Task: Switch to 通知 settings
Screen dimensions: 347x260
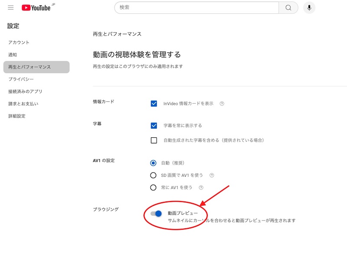Action: pyautogui.click(x=13, y=55)
